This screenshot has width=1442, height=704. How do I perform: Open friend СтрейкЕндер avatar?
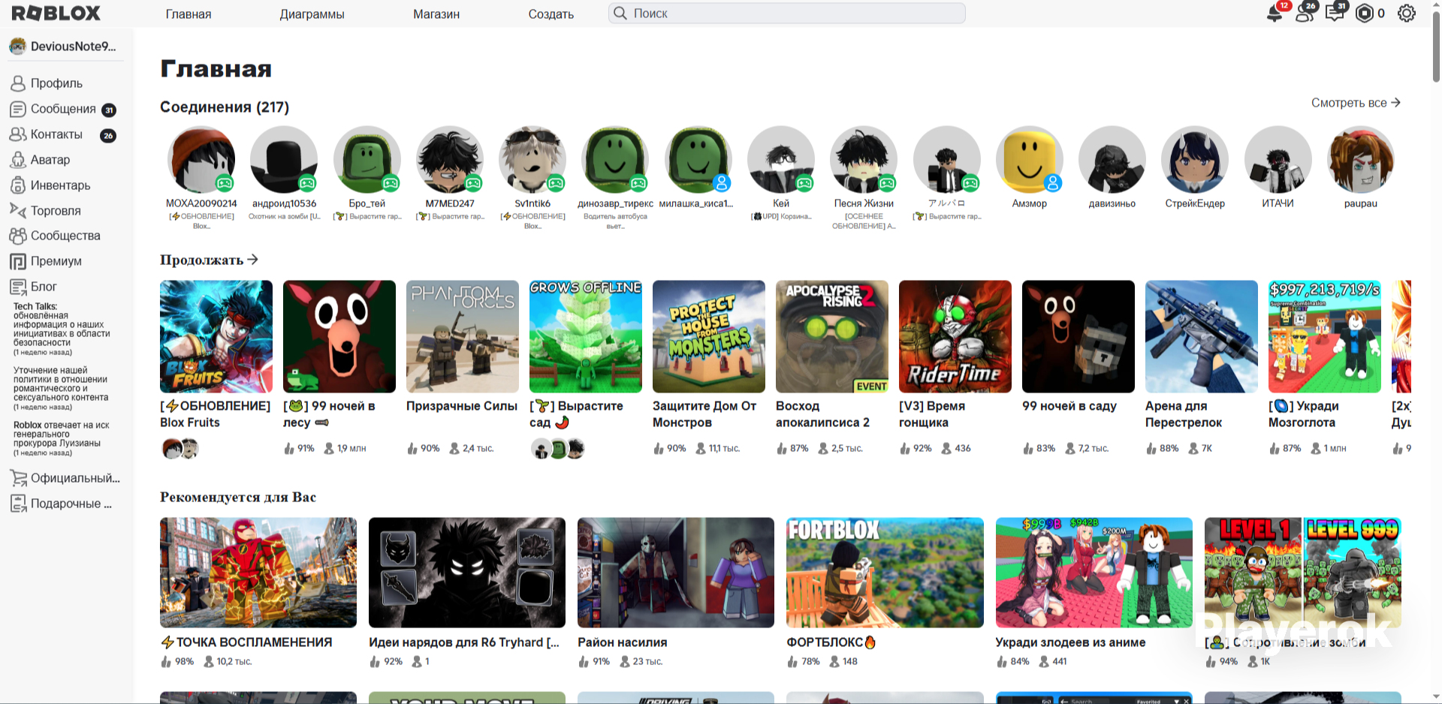(1195, 160)
